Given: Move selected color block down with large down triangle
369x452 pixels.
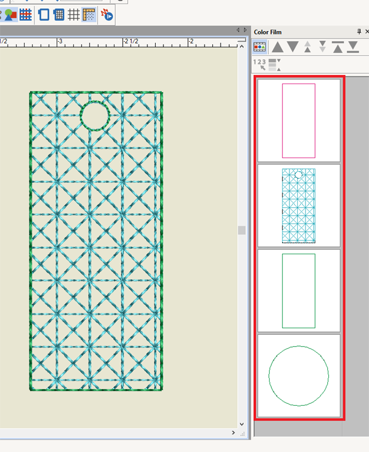Looking at the screenshot, I should [x=293, y=47].
